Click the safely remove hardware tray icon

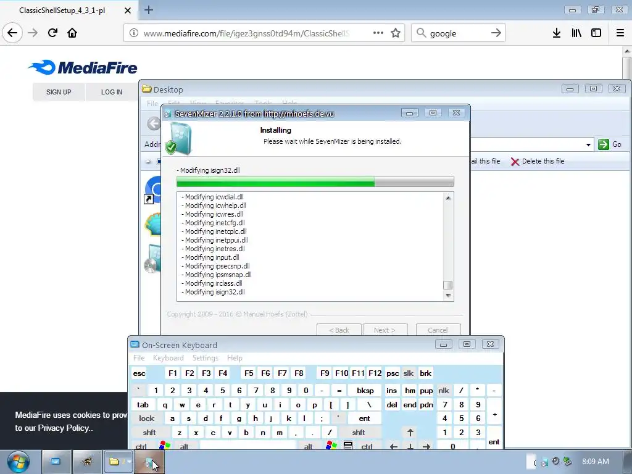(567, 462)
